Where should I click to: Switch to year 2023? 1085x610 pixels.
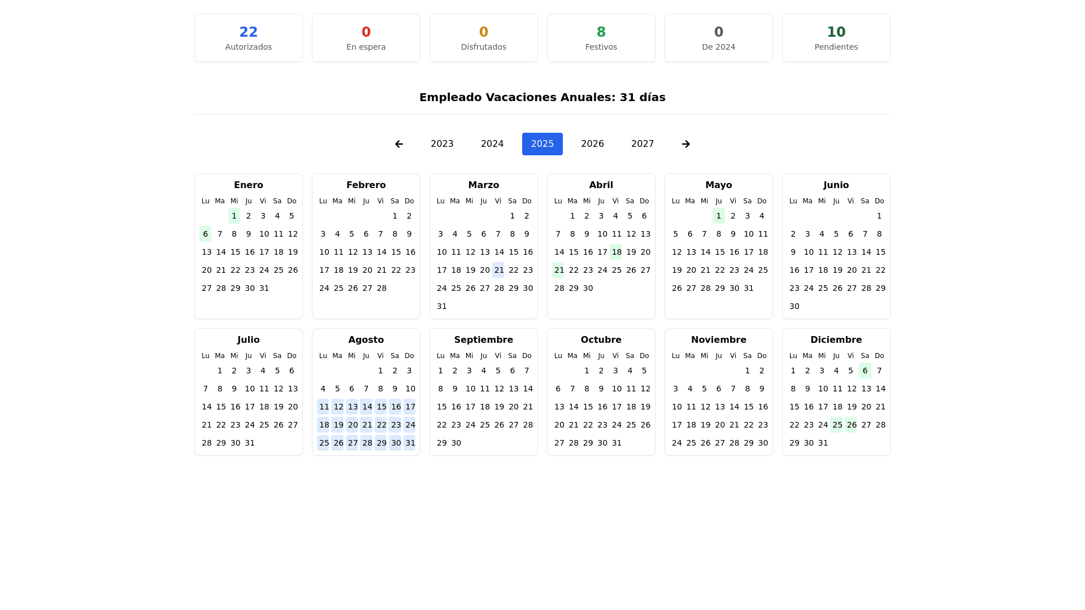pyautogui.click(x=442, y=144)
